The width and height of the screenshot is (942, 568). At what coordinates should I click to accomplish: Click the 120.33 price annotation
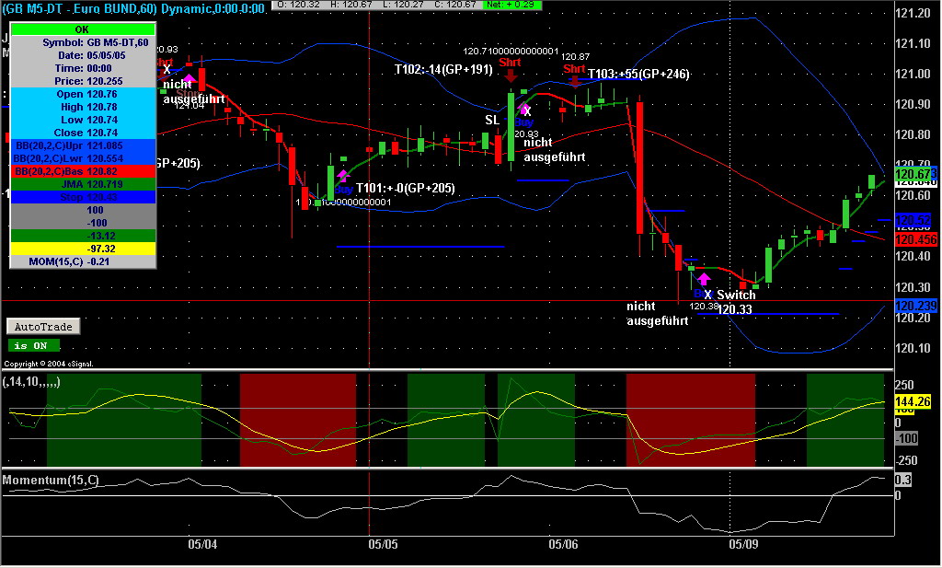pos(735,309)
